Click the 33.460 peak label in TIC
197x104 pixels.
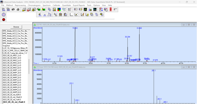[x=139, y=28]
